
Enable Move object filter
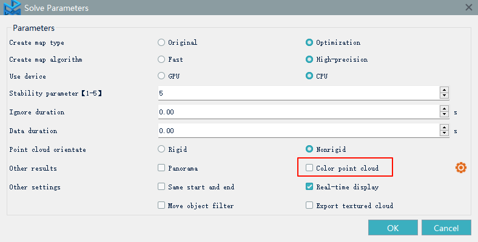(161, 206)
